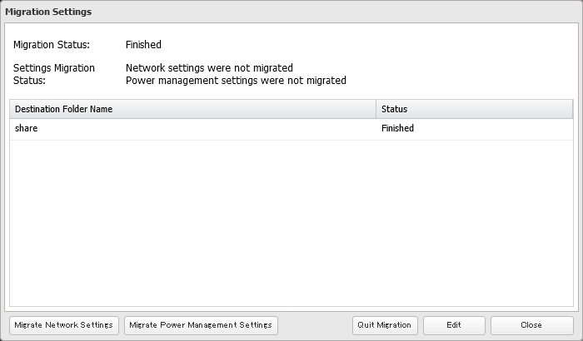The width and height of the screenshot is (583, 341).
Task: Click the Migration Status label
Action: [x=52, y=44]
